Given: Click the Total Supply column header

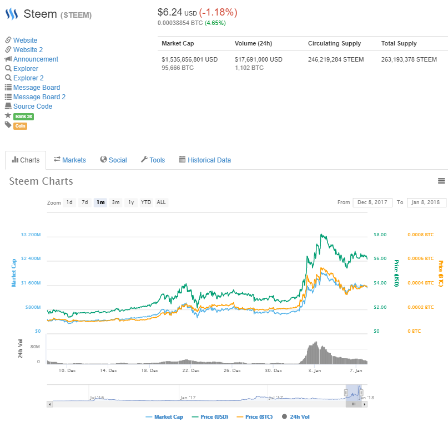Looking at the screenshot, I should pyautogui.click(x=399, y=43).
